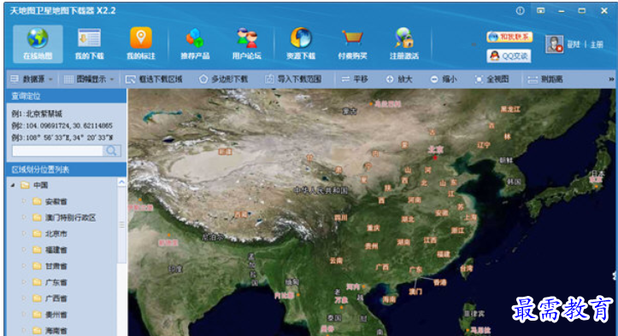Viewport: 618px width, 336px height.
Task: Open 我的标注 markers page
Action: click(x=141, y=43)
